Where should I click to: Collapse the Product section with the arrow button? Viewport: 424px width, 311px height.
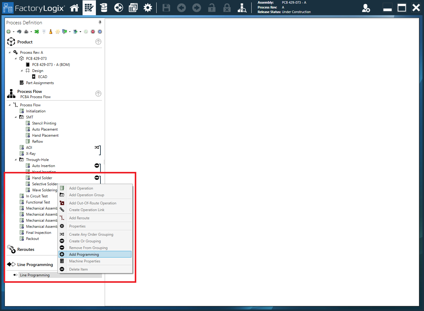point(98,42)
